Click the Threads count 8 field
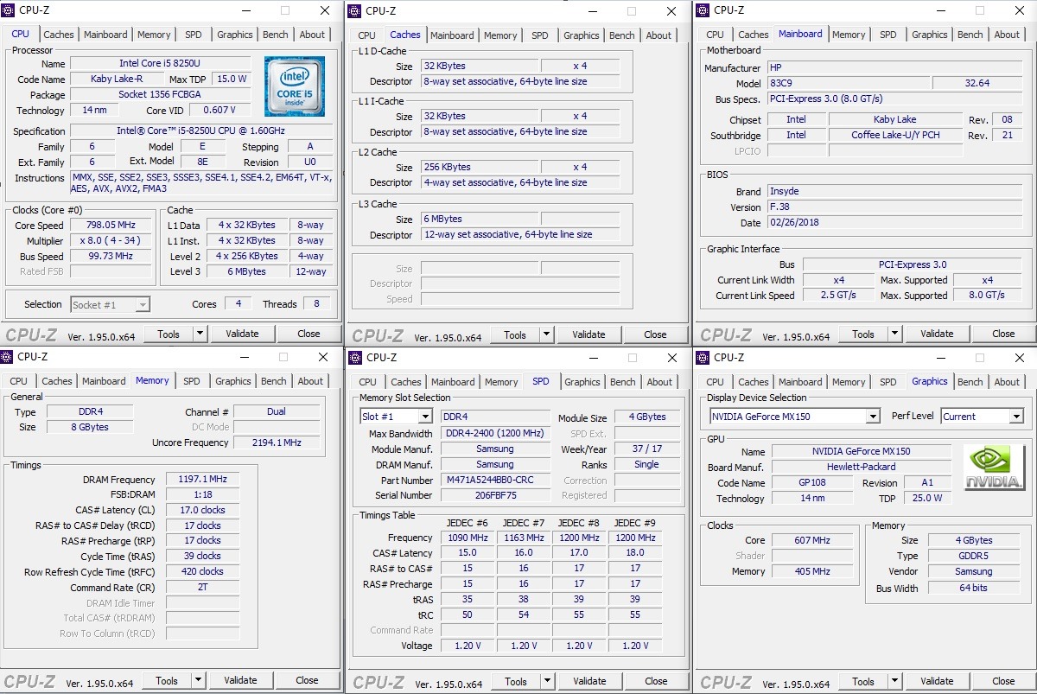The height and width of the screenshot is (694, 1037). pos(316,304)
